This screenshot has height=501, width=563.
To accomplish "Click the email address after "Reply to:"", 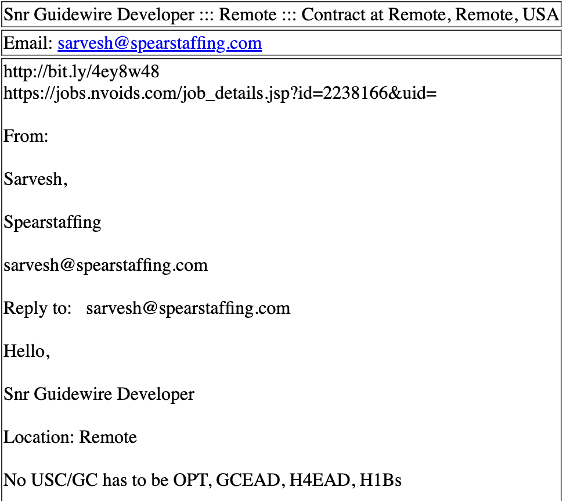I will [188, 308].
